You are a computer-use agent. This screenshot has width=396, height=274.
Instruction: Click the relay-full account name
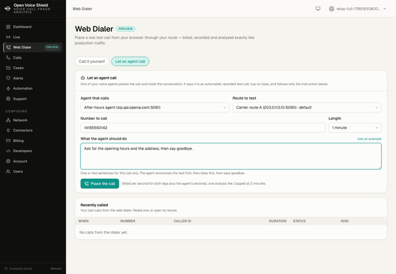(x=358, y=9)
